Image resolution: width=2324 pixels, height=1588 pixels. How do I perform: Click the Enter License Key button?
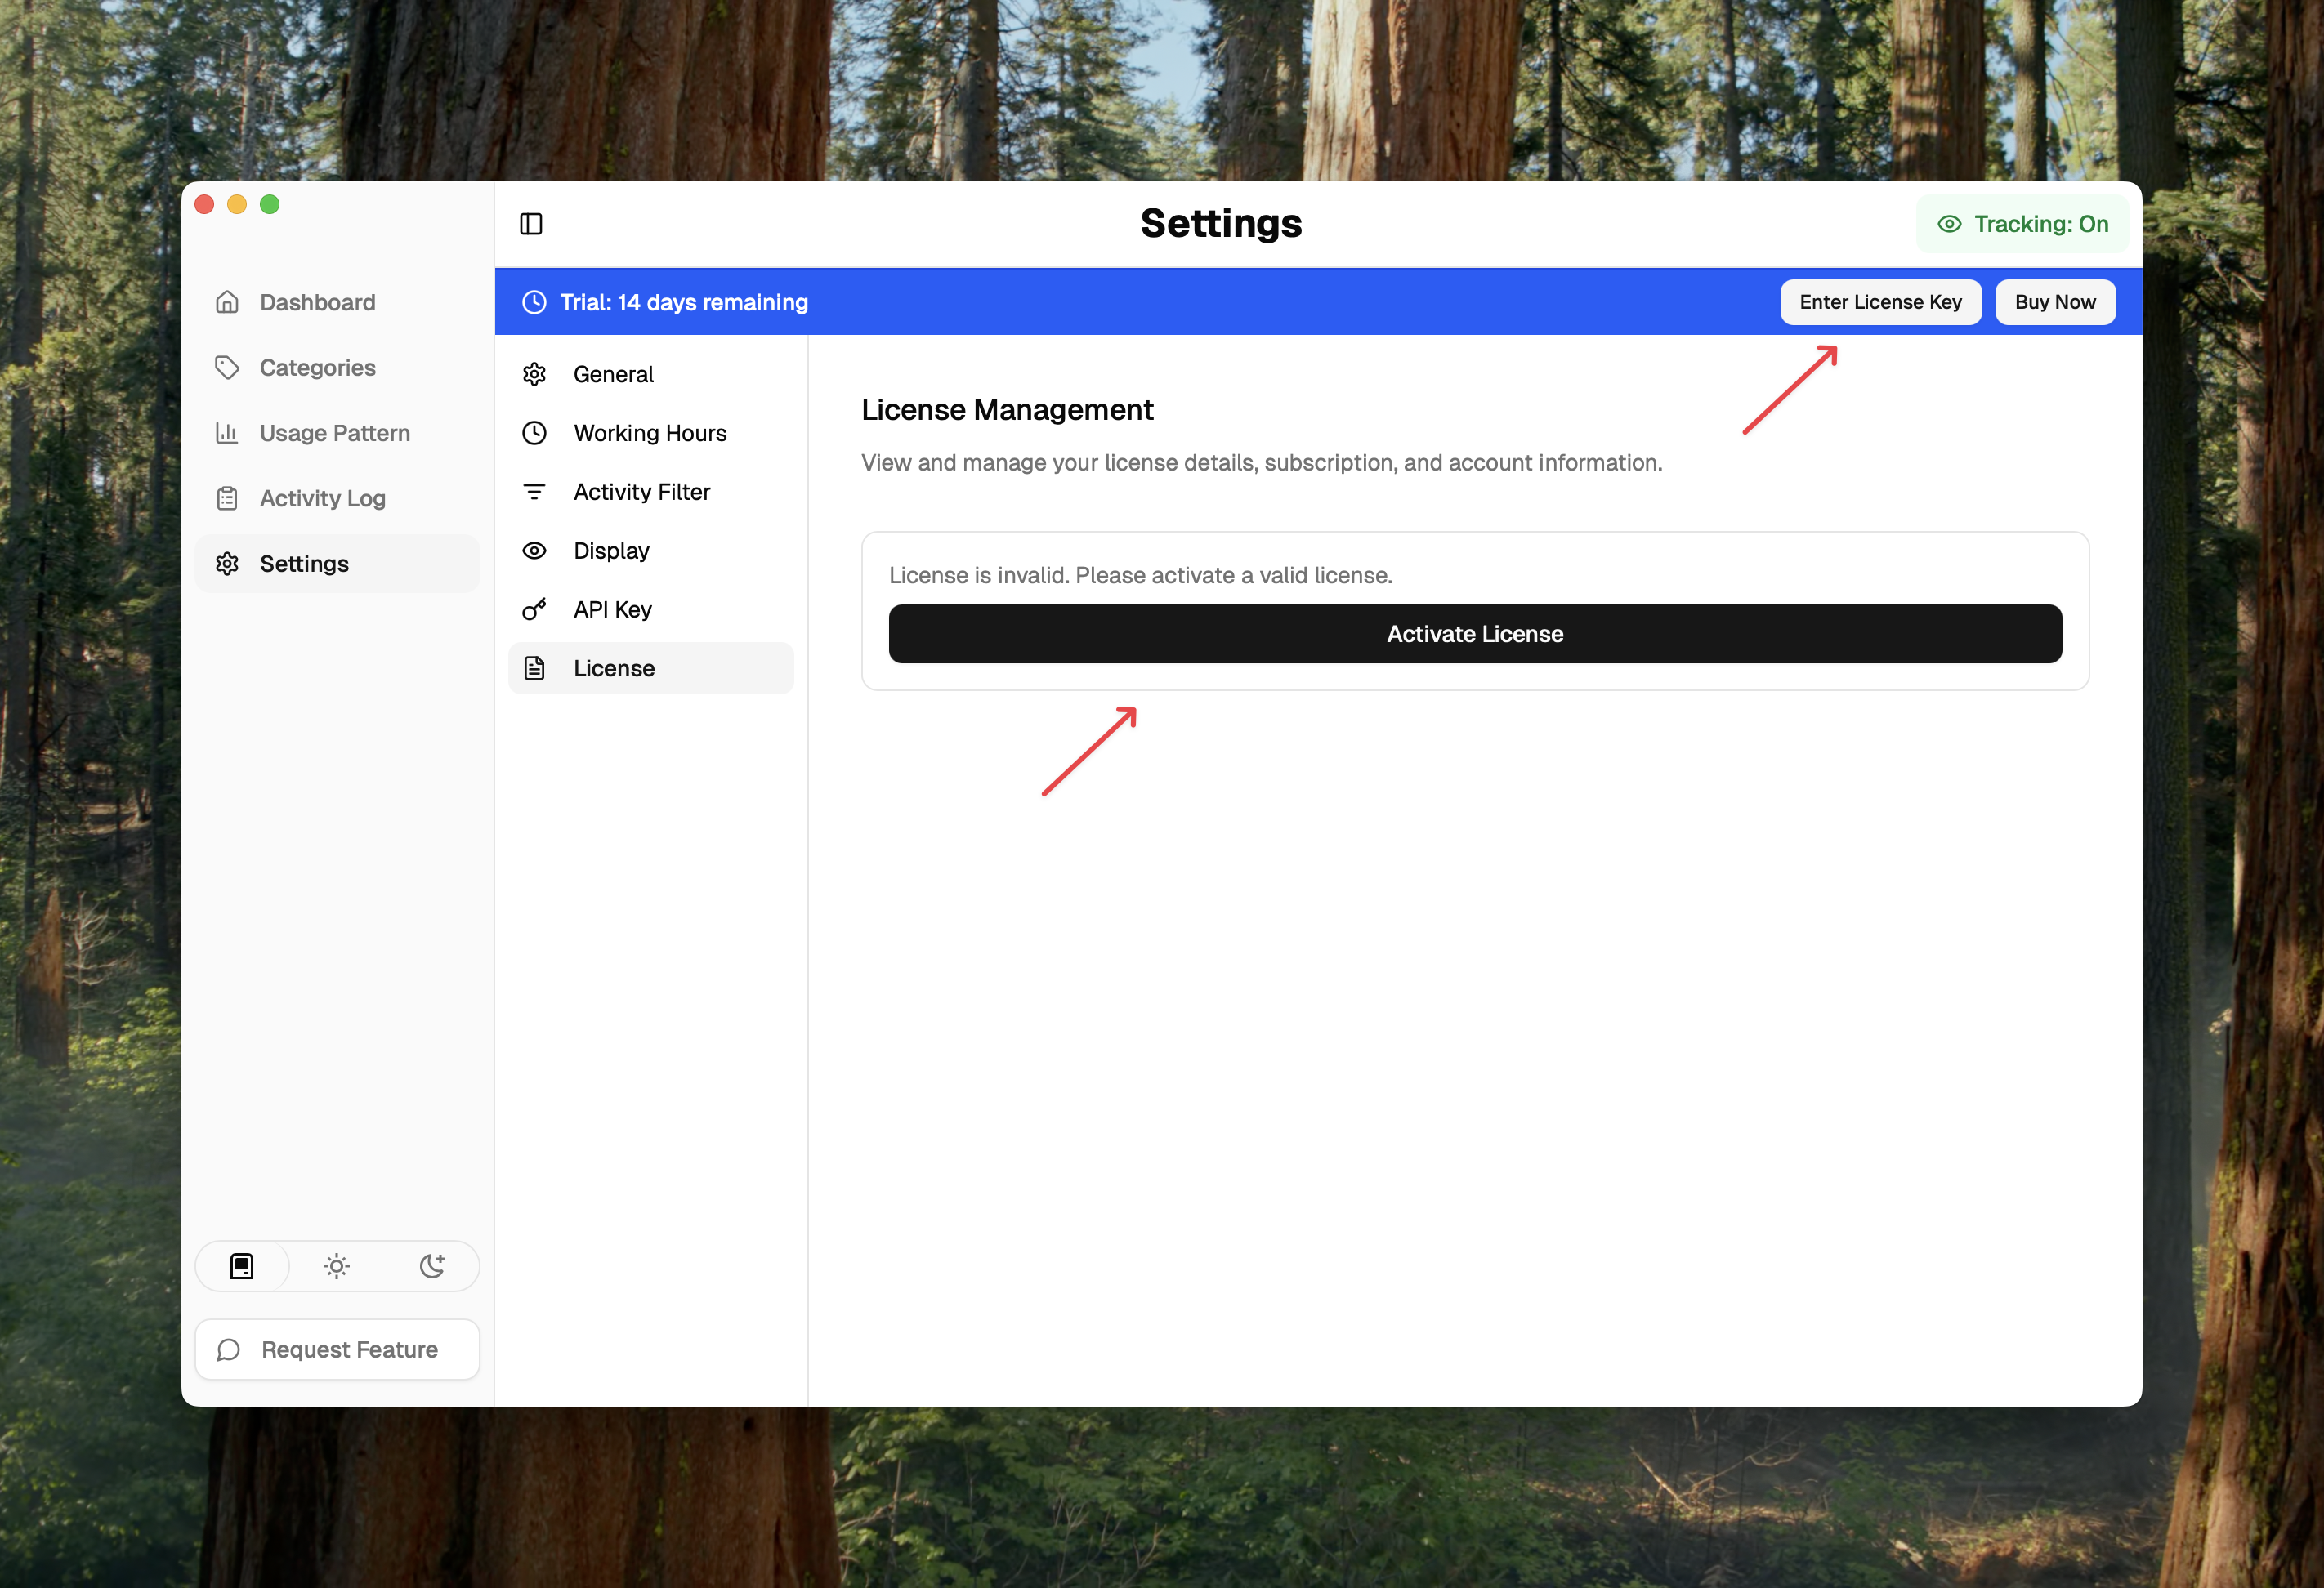pos(1880,301)
